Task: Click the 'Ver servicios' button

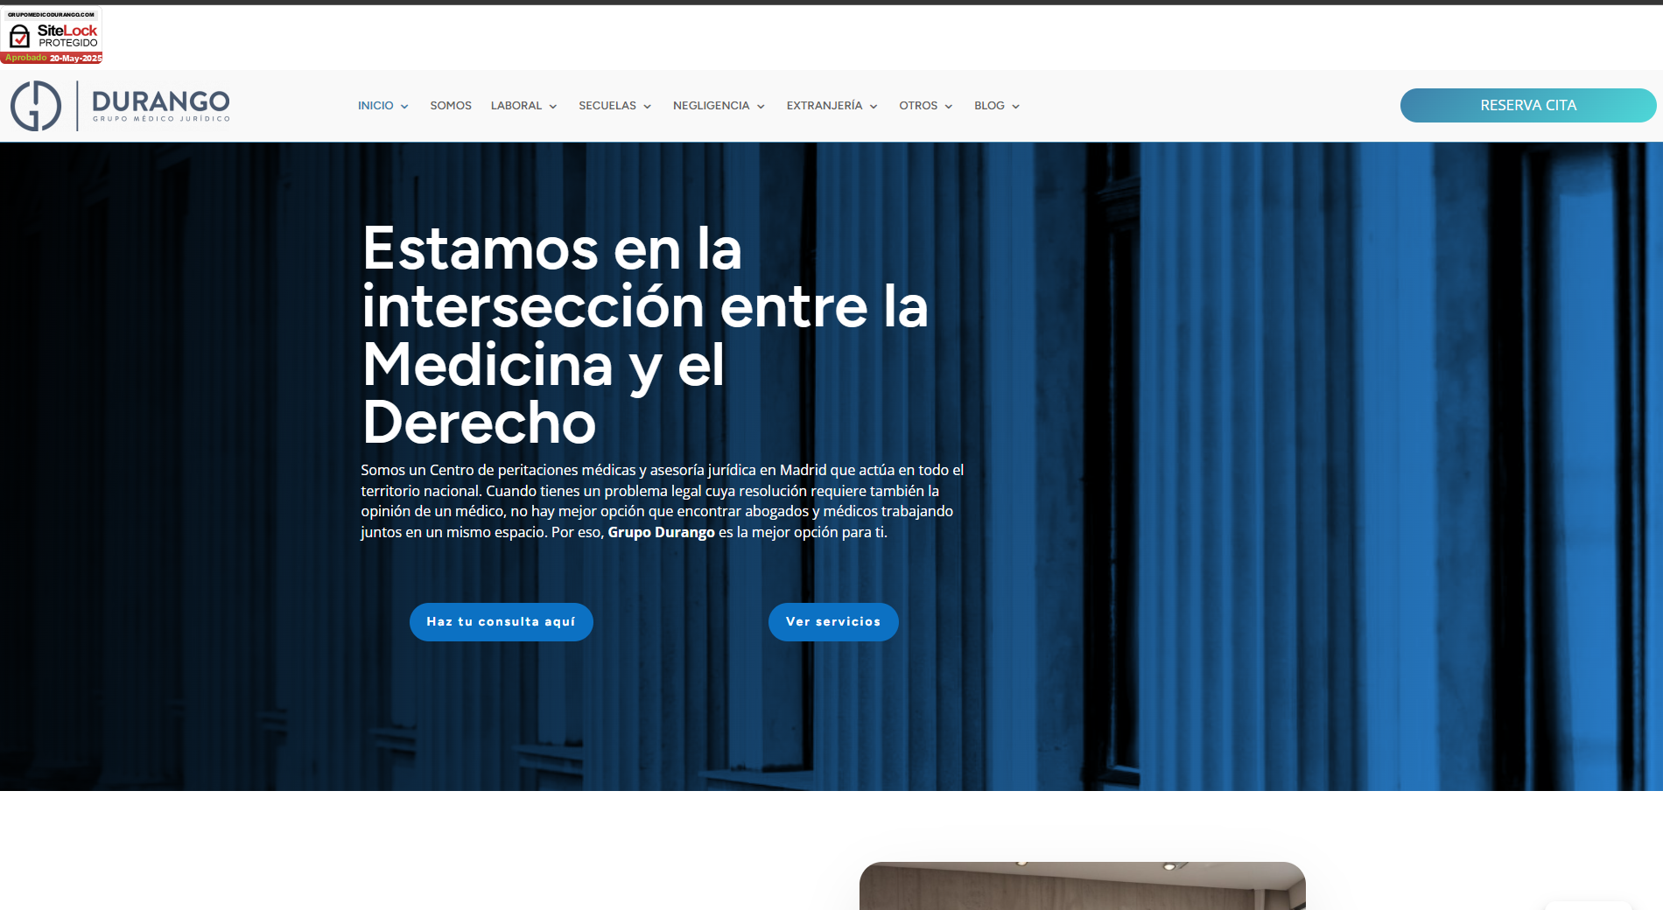Action: click(833, 622)
